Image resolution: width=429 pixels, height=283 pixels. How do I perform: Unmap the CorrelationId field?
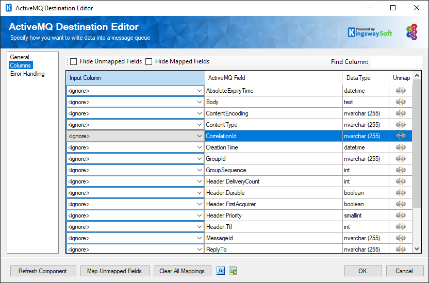point(401,136)
